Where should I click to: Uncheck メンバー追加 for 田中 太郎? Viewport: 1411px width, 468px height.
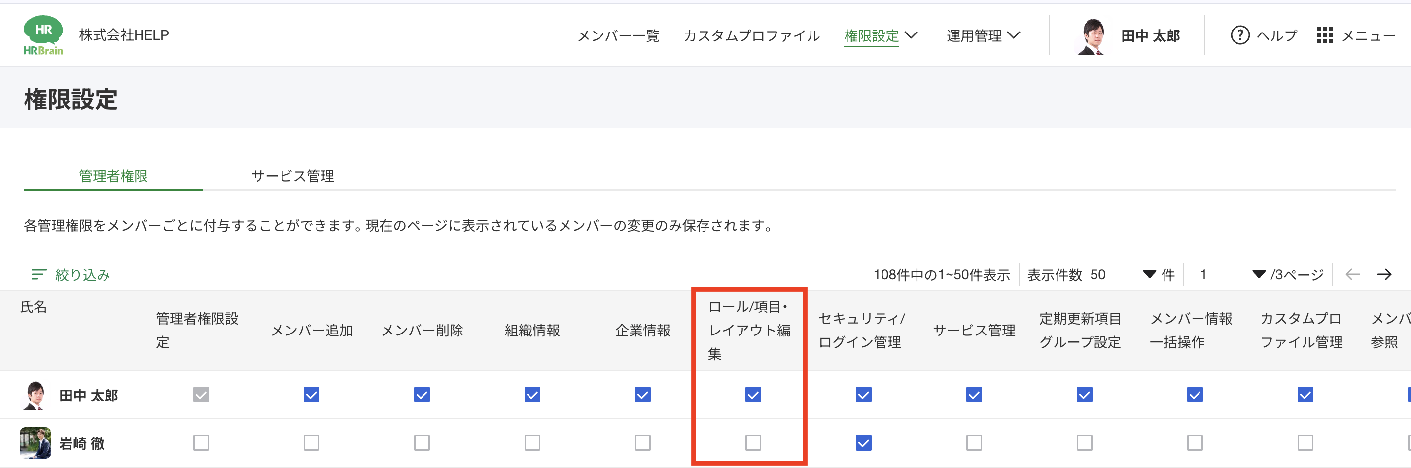point(311,395)
